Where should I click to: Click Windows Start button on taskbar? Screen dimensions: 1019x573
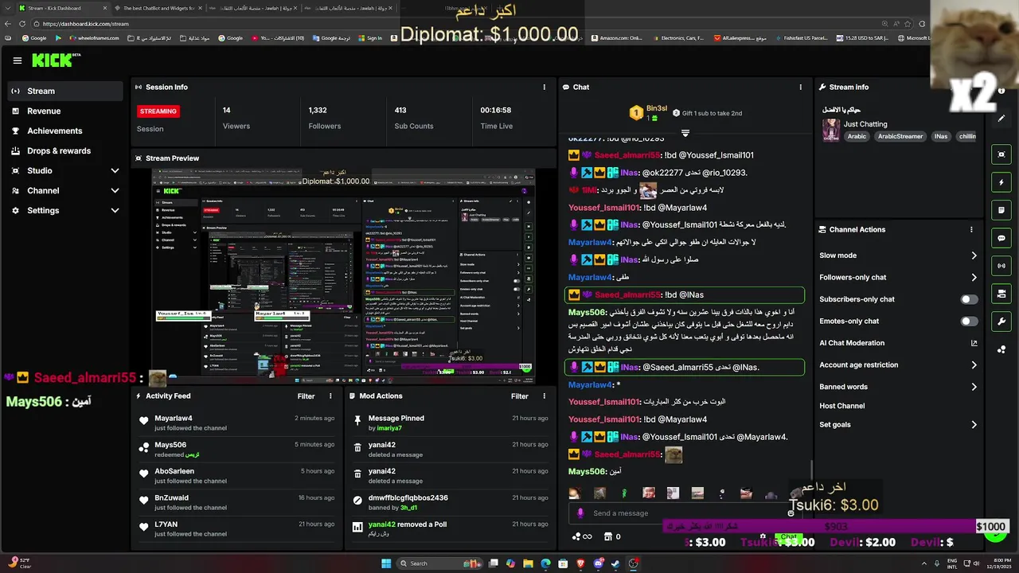click(x=386, y=563)
